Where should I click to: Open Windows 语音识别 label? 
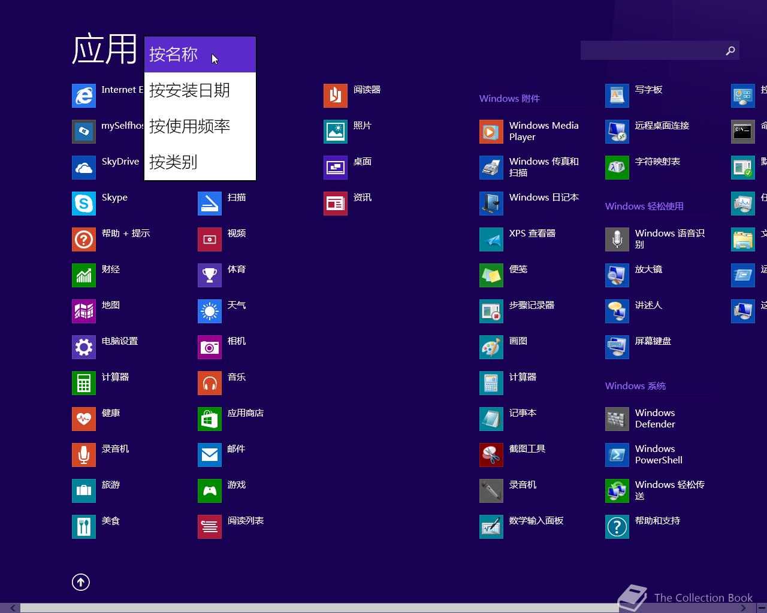[670, 239]
